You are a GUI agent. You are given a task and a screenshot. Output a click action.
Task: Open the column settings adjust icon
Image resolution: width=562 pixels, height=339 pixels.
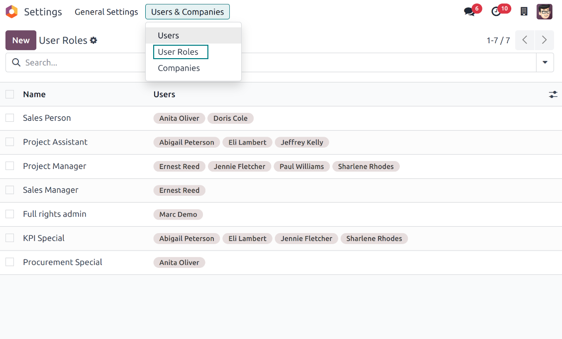point(553,94)
